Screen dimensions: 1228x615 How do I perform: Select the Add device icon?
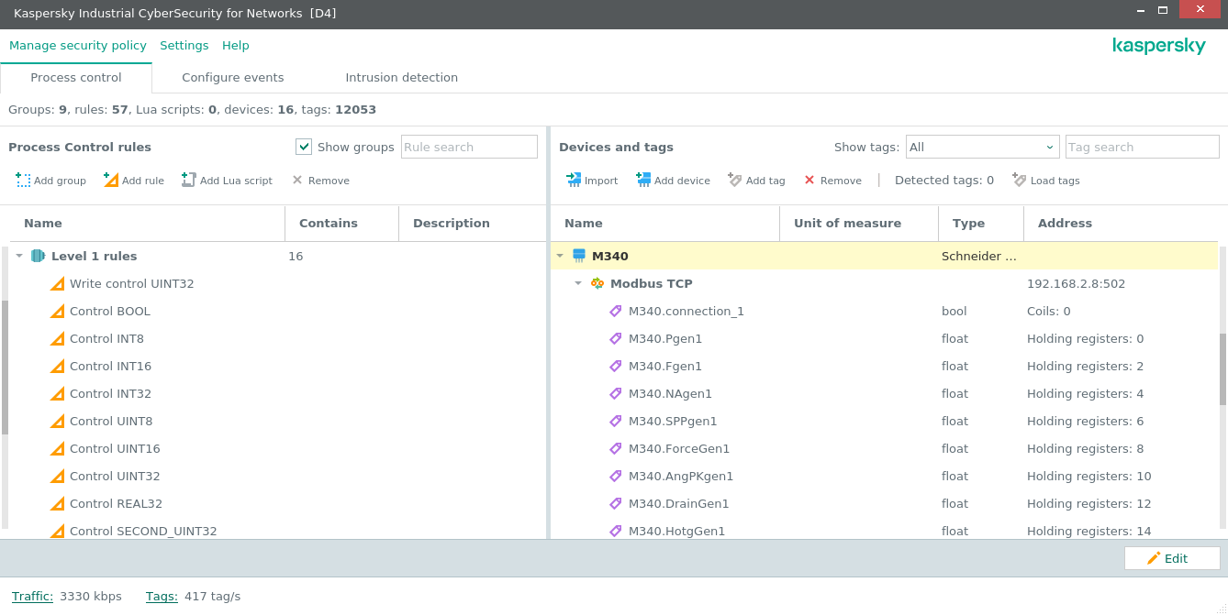642,180
